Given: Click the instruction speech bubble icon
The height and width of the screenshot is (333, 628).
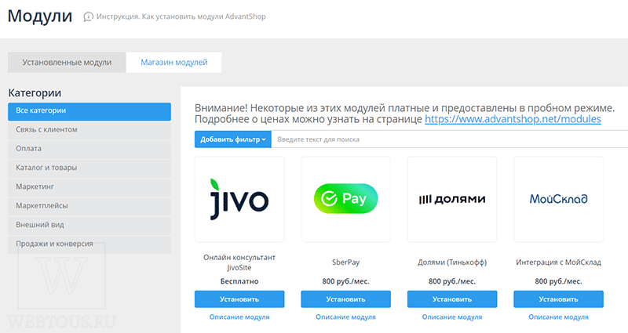Looking at the screenshot, I should tap(88, 16).
